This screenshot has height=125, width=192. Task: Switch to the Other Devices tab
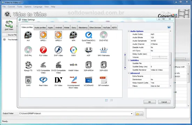95,28
